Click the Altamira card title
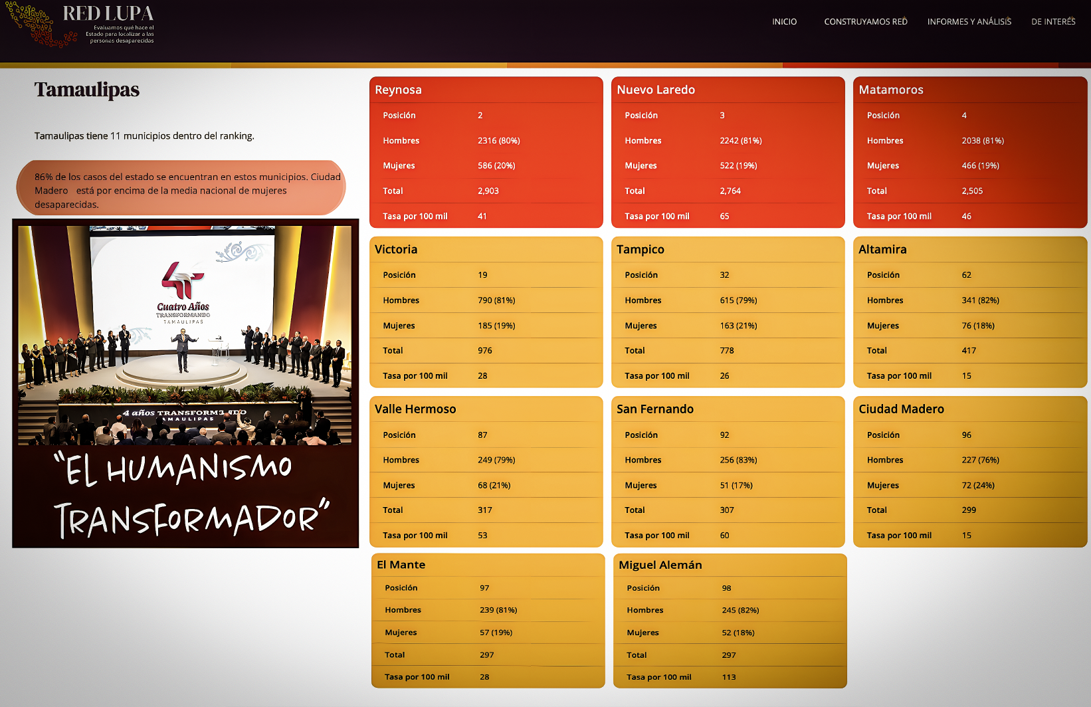The image size is (1091, 707). [882, 249]
